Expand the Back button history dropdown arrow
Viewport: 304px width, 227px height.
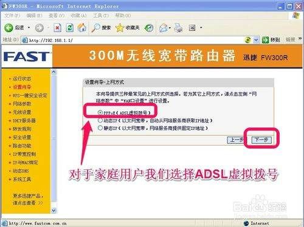pyautogui.click(x=29, y=27)
